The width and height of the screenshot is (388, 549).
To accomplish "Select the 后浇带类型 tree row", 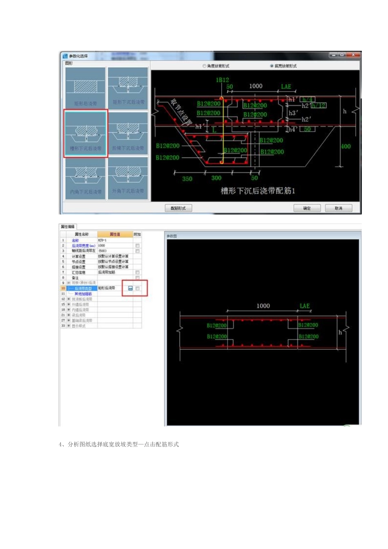I will point(82,288).
